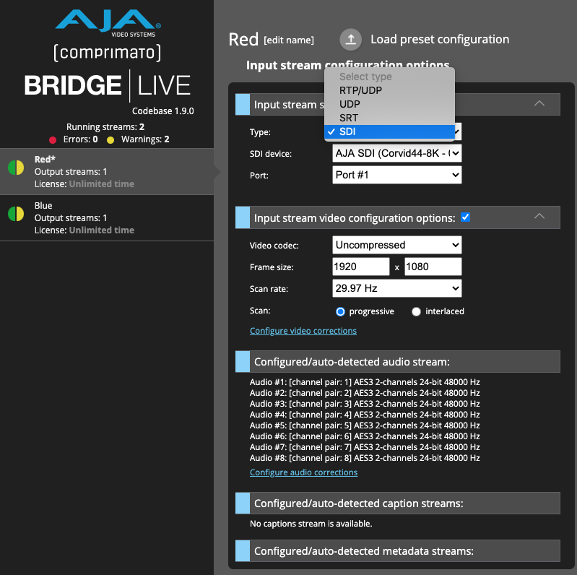Toggle Input stream video configuration checkbox
Viewport: 577px width, 575px height.
(466, 217)
